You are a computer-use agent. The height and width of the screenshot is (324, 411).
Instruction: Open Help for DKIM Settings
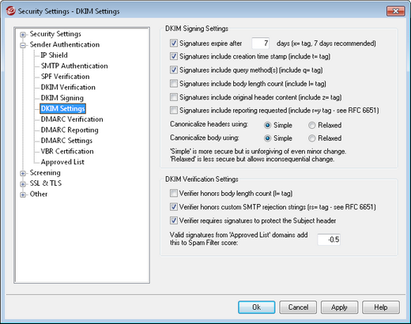[381, 307]
